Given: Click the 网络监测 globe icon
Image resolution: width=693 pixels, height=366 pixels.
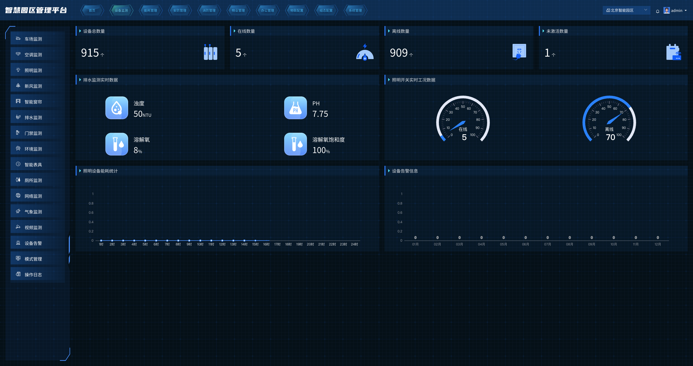Looking at the screenshot, I should 18,196.
